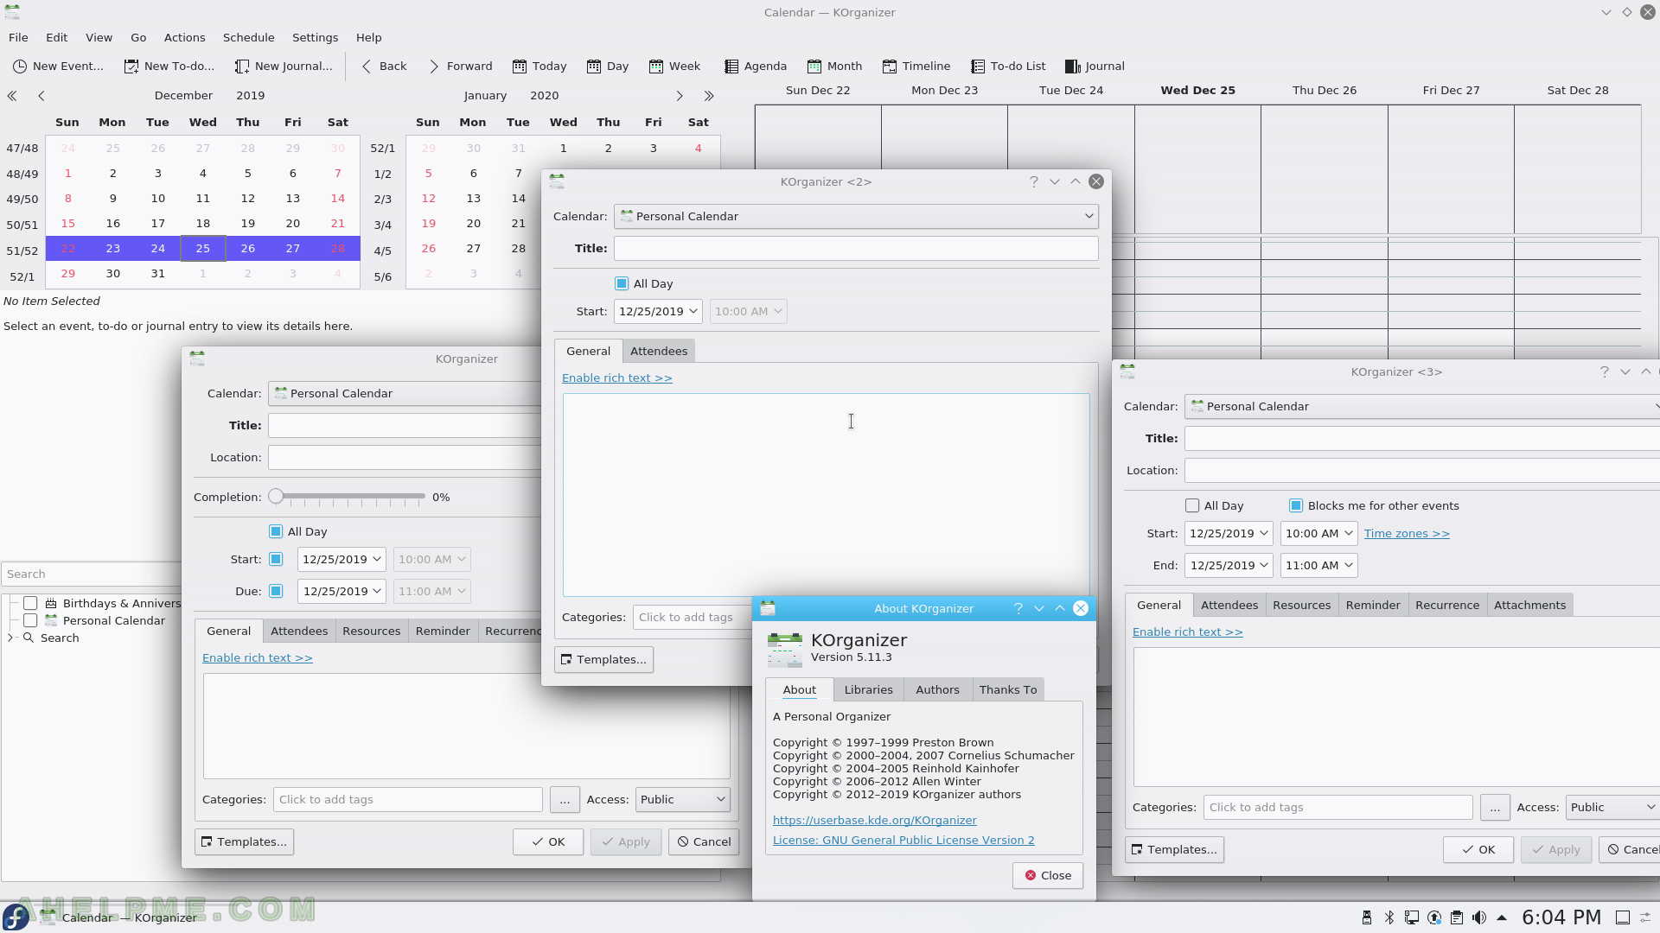
Task: Switch to Day view
Action: [608, 67]
